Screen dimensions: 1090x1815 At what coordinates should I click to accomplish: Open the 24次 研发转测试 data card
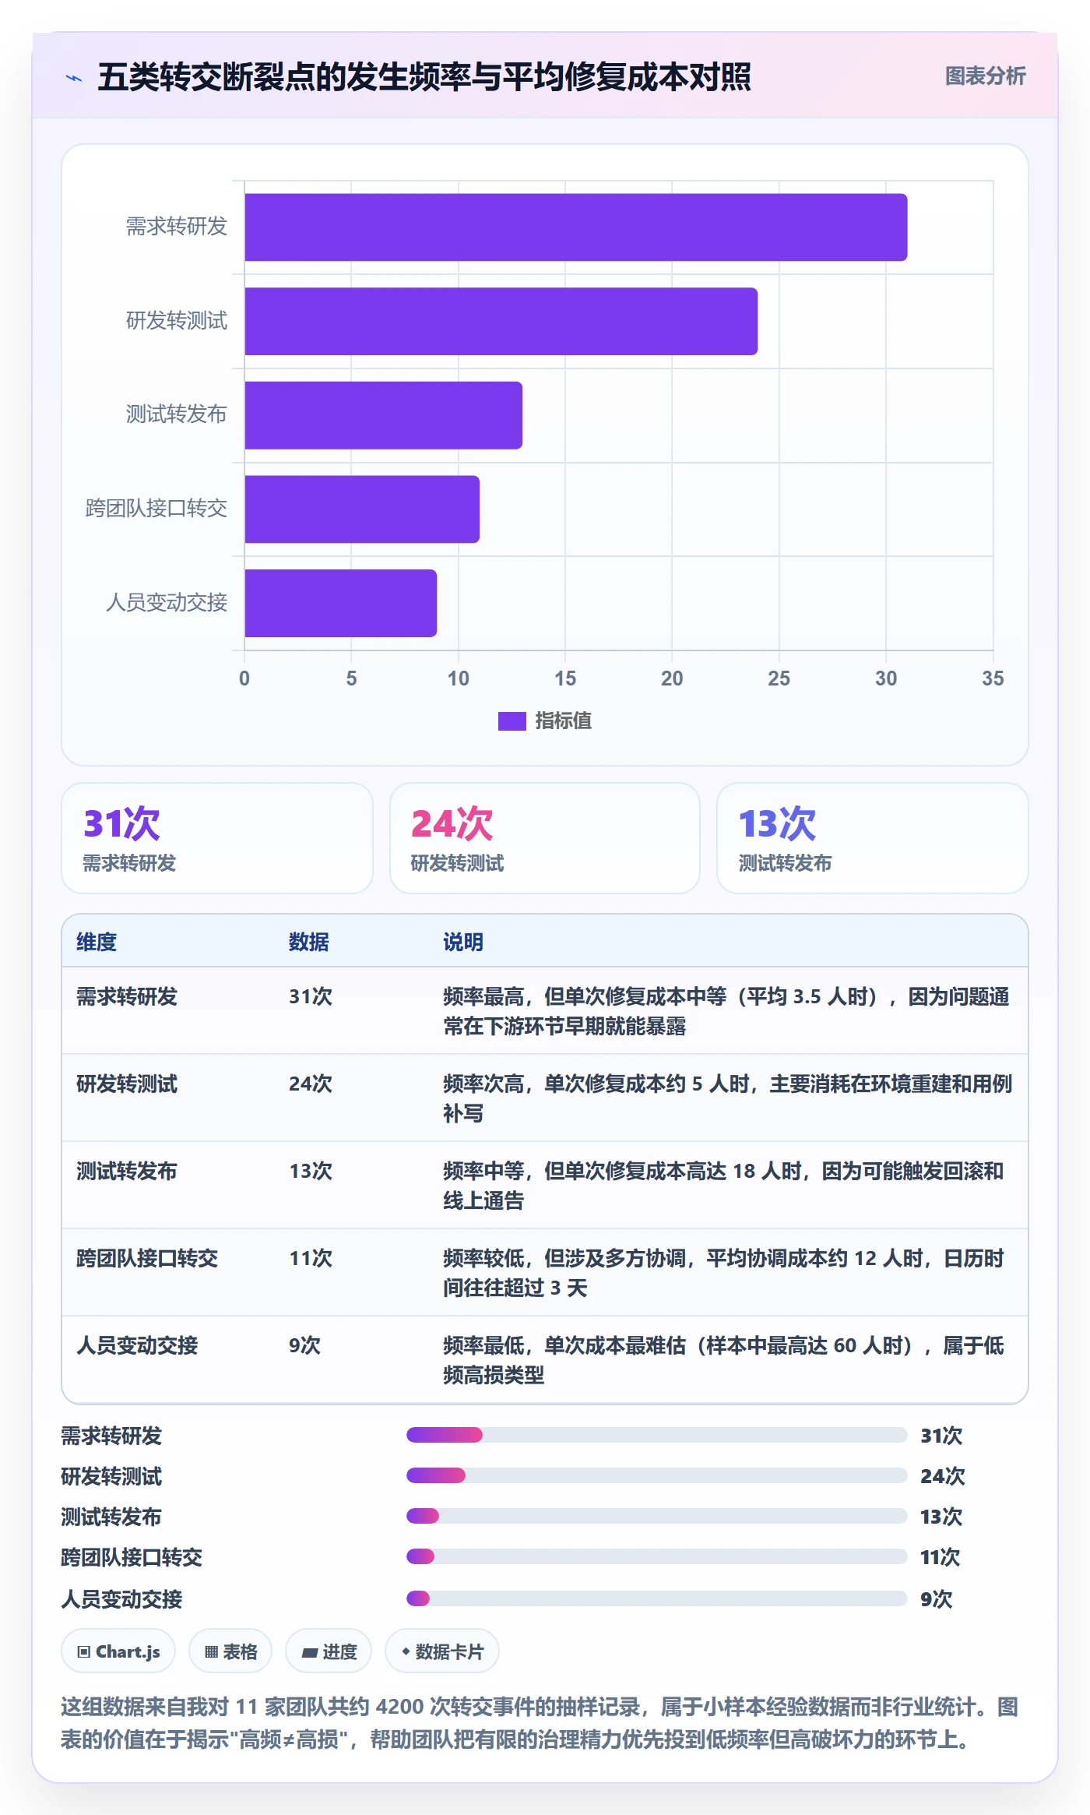545,838
